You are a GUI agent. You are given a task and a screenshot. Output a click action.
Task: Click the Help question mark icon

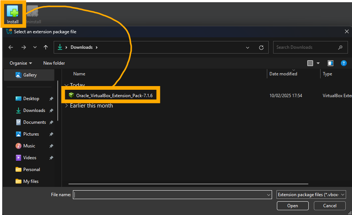[x=344, y=63]
